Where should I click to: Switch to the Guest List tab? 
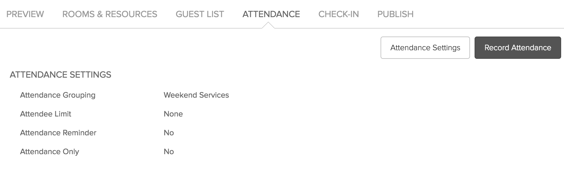coord(200,14)
